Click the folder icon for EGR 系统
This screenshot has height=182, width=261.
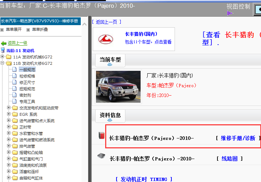[x=15, y=114]
